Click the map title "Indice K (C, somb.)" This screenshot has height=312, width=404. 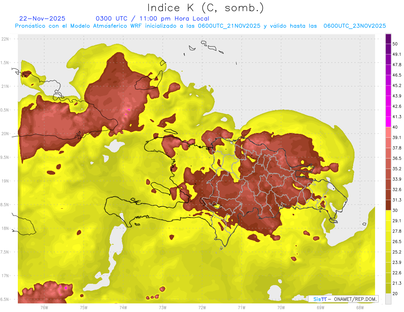[206, 8]
